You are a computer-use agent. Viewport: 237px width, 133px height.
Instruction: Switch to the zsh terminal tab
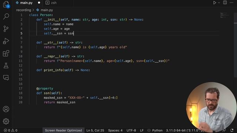coord(51,3)
